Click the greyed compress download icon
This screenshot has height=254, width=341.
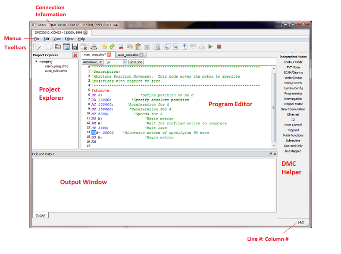coord(193,46)
